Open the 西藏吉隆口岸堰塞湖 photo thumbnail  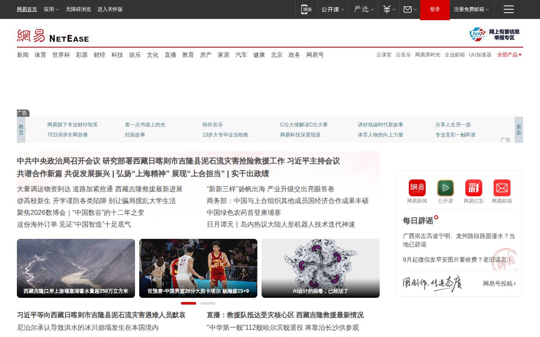(x=76, y=268)
